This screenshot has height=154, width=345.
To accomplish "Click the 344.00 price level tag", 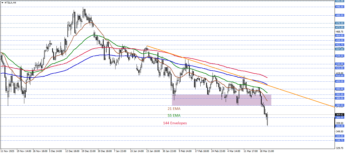I will 339,136.
